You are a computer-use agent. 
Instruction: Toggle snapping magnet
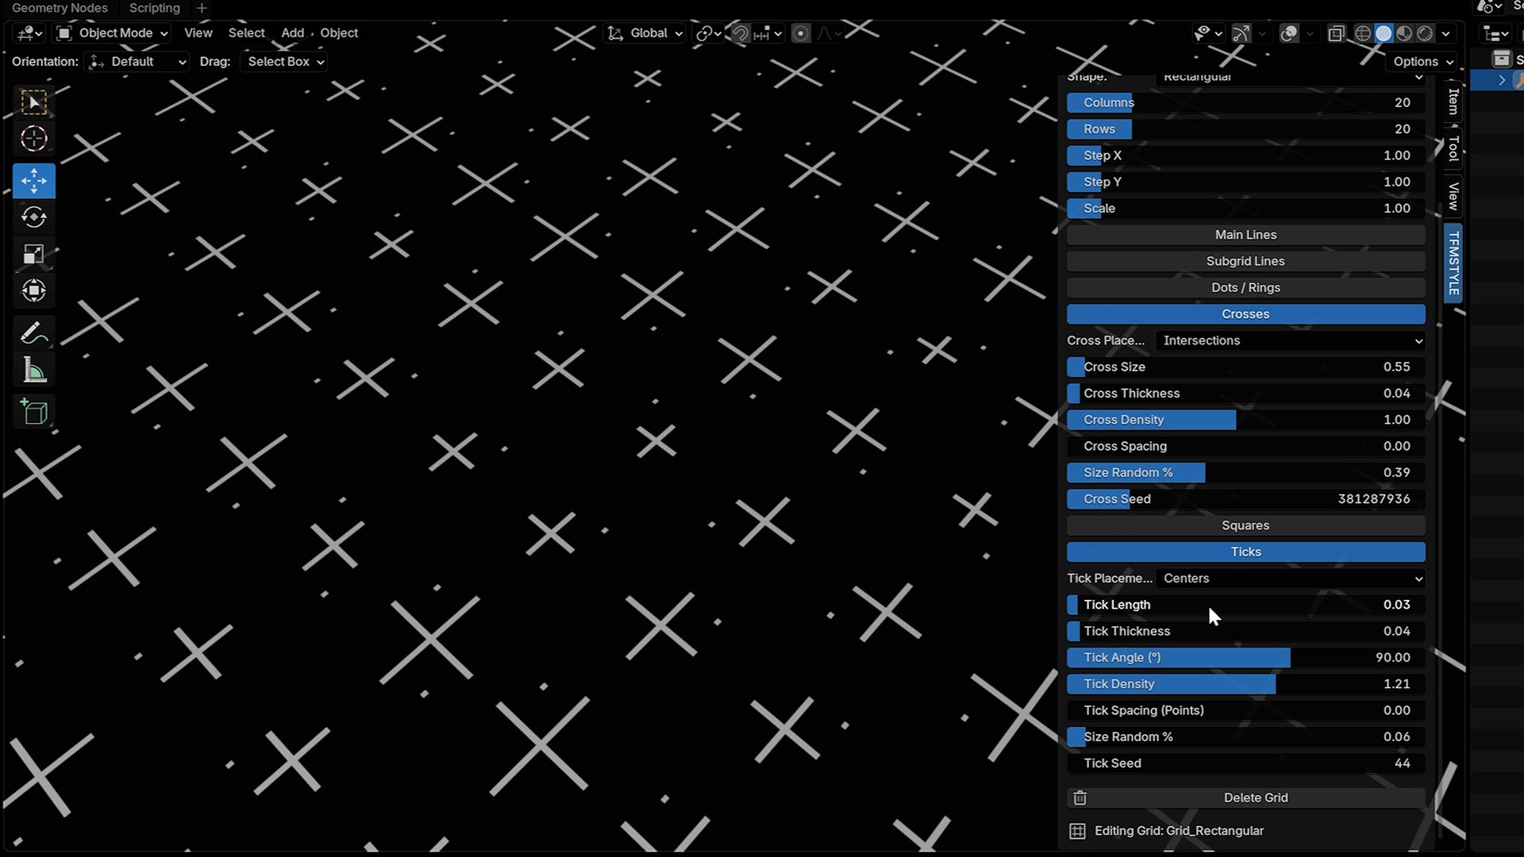pos(740,33)
